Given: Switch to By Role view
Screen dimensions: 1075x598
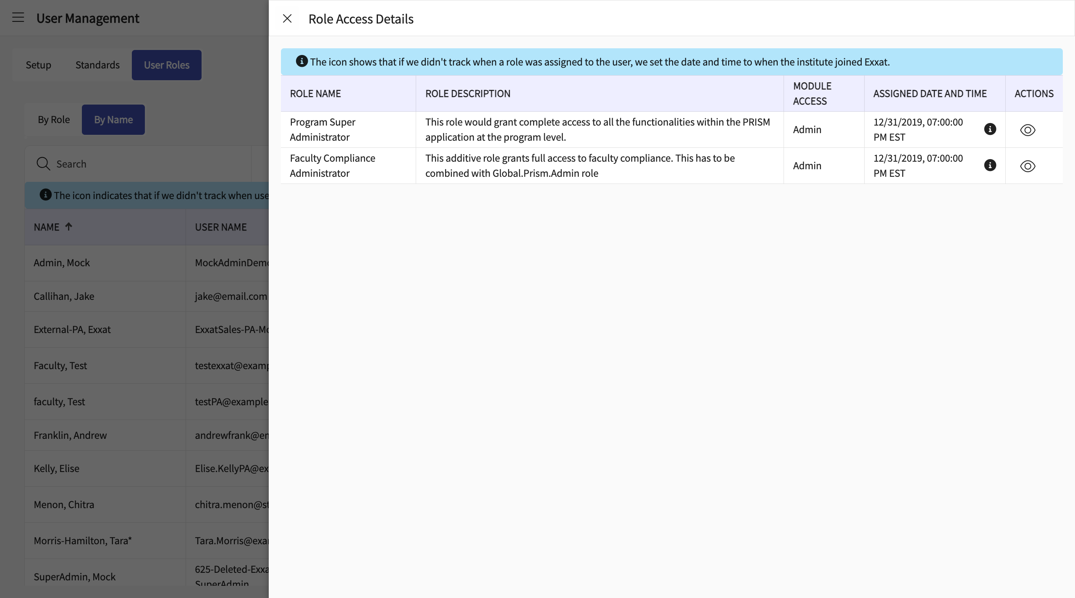Looking at the screenshot, I should coord(54,120).
